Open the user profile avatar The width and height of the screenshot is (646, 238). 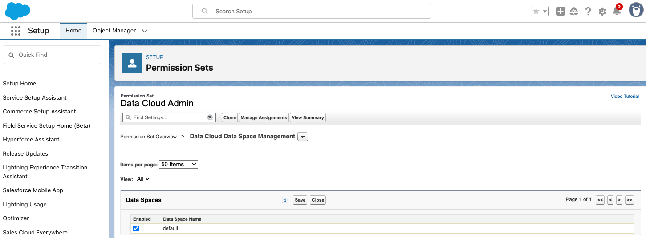pos(636,10)
